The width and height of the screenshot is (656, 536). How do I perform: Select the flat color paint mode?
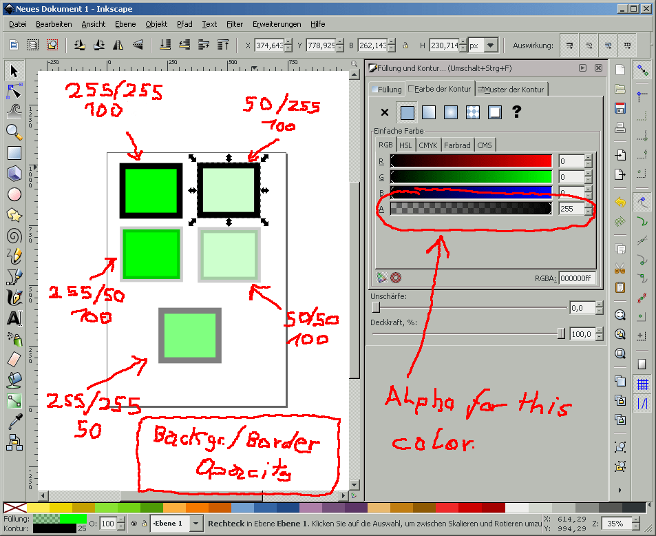point(407,113)
